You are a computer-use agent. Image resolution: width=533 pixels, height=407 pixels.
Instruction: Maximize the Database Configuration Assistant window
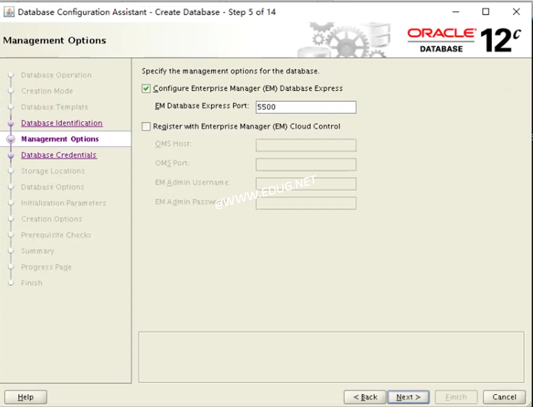pos(486,12)
